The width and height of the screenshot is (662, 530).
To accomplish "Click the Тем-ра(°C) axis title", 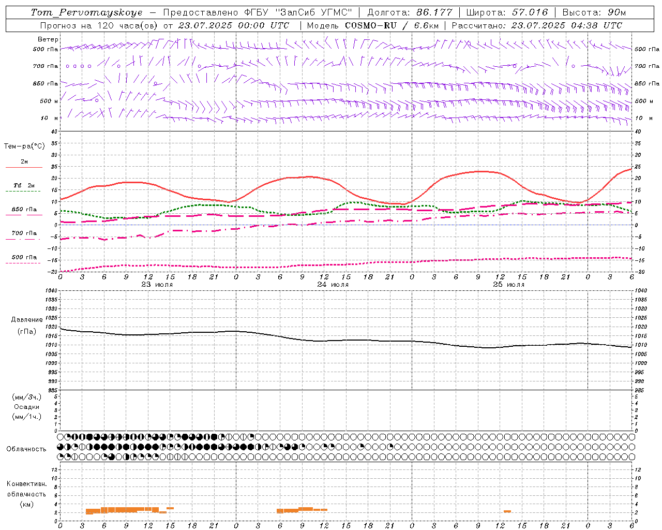I will (24, 146).
